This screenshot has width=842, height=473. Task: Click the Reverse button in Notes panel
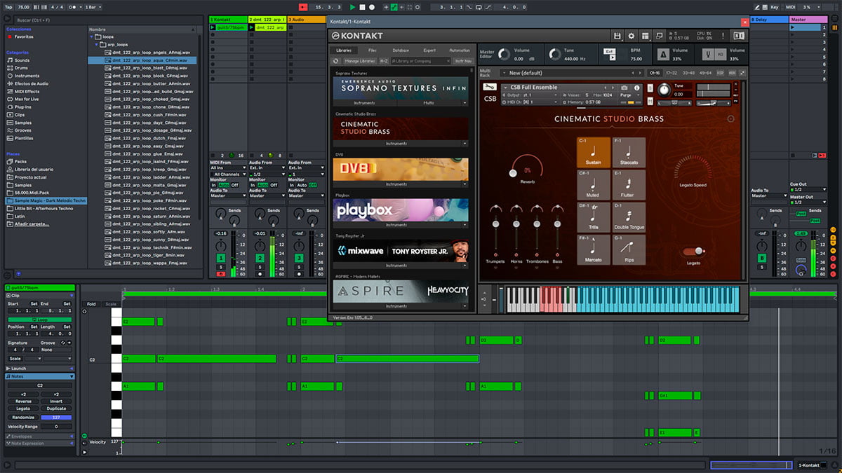click(x=23, y=402)
